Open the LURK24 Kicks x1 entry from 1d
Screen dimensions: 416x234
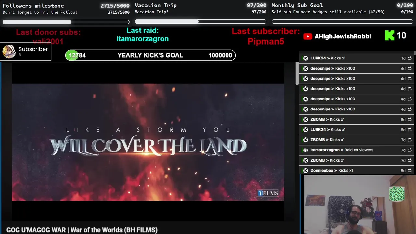357,58
